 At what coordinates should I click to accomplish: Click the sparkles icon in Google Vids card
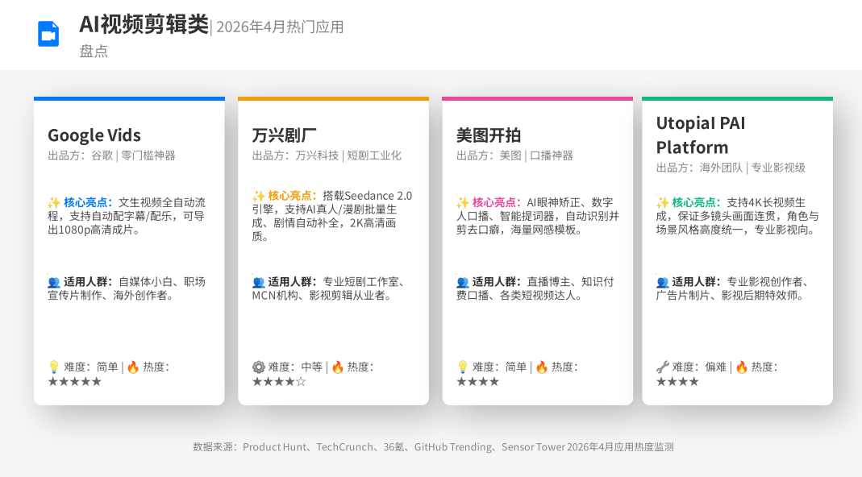54,202
